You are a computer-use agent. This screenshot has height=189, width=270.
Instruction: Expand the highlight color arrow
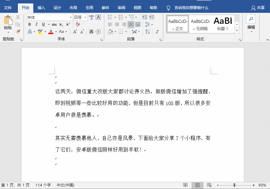pyautogui.click(x=45, y=32)
